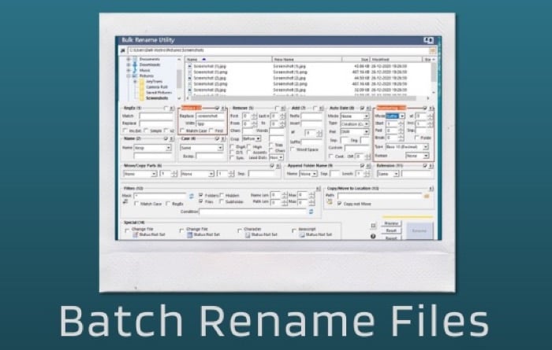Open the Auto Date Mode dropdown
Viewport: 552px width, 350px height.
pos(355,116)
